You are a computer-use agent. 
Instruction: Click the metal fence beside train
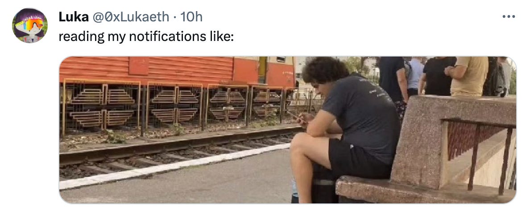(186, 106)
